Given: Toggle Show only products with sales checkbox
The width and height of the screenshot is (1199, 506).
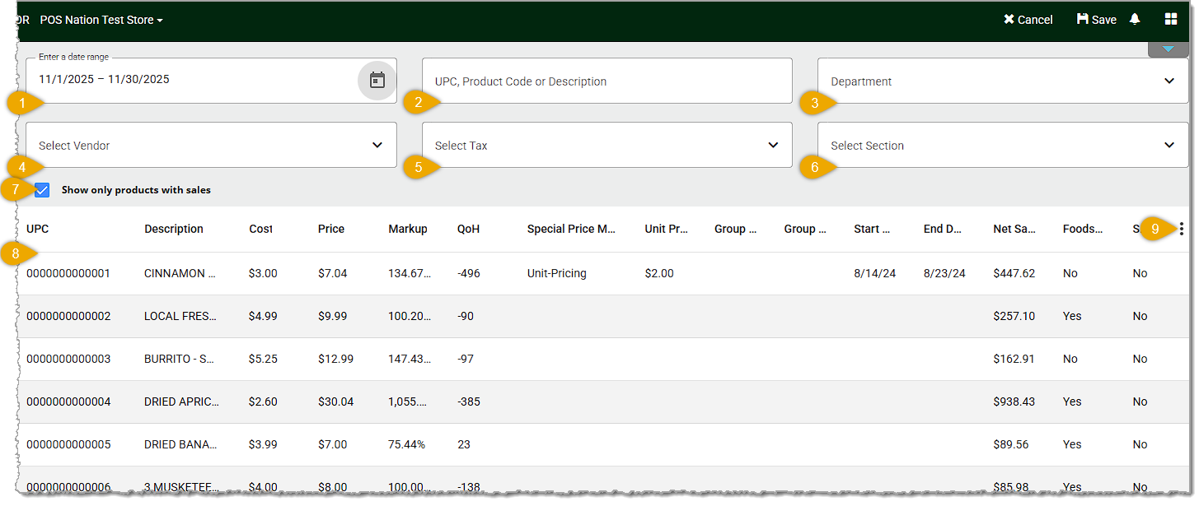Looking at the screenshot, I should [x=42, y=190].
